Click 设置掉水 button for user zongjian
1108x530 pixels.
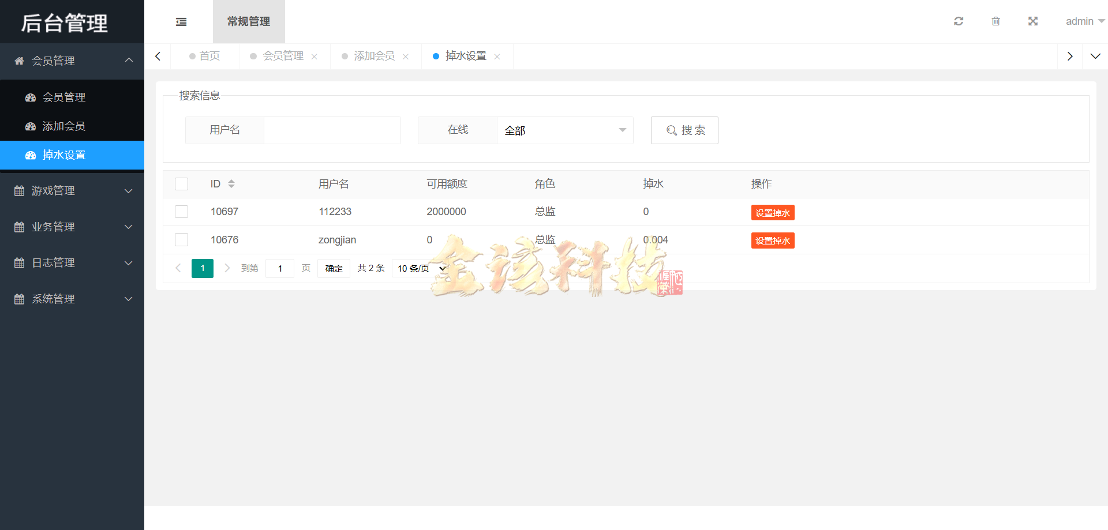point(773,240)
